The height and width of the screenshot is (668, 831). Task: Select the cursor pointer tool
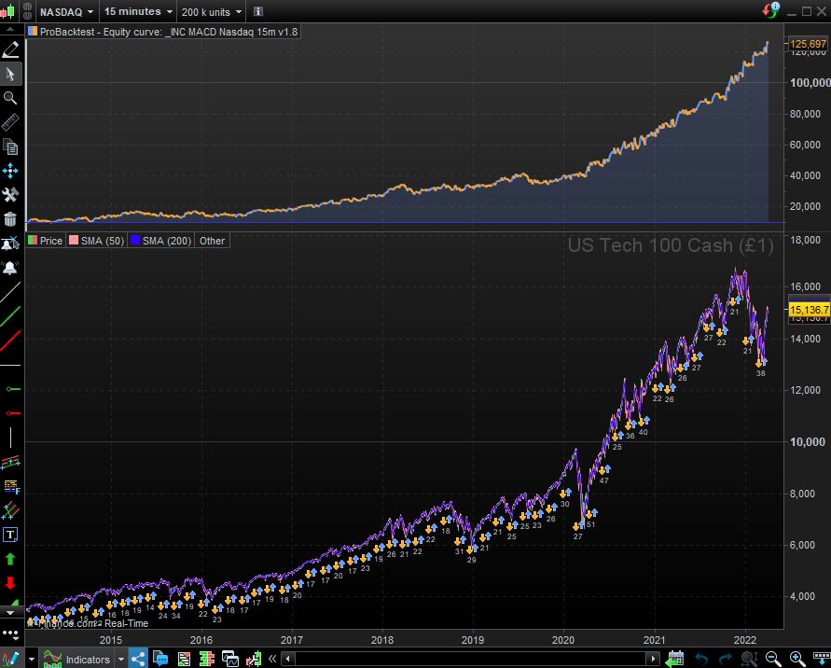pos(10,74)
